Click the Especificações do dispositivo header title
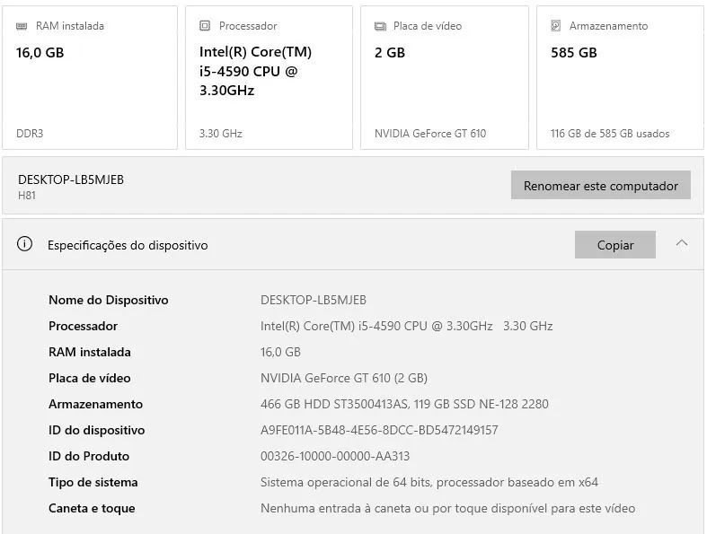 tap(128, 245)
